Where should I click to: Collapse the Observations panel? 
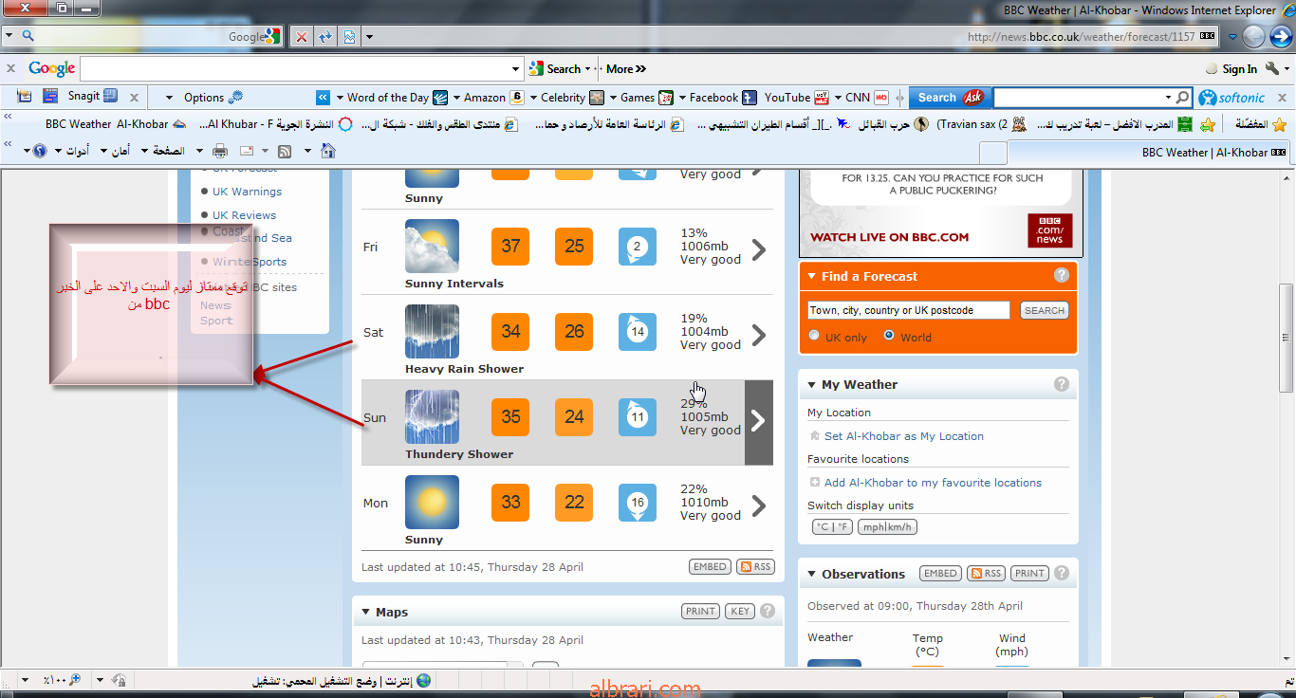coord(812,575)
